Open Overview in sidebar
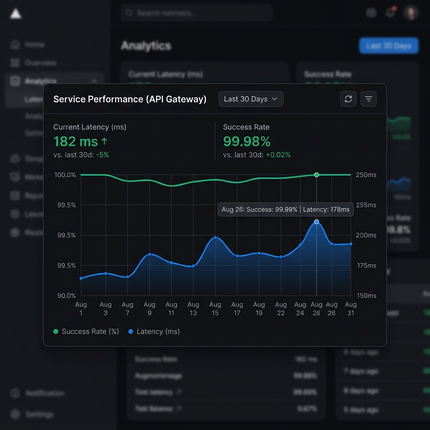Screen dimensions: 430x430 [40, 63]
